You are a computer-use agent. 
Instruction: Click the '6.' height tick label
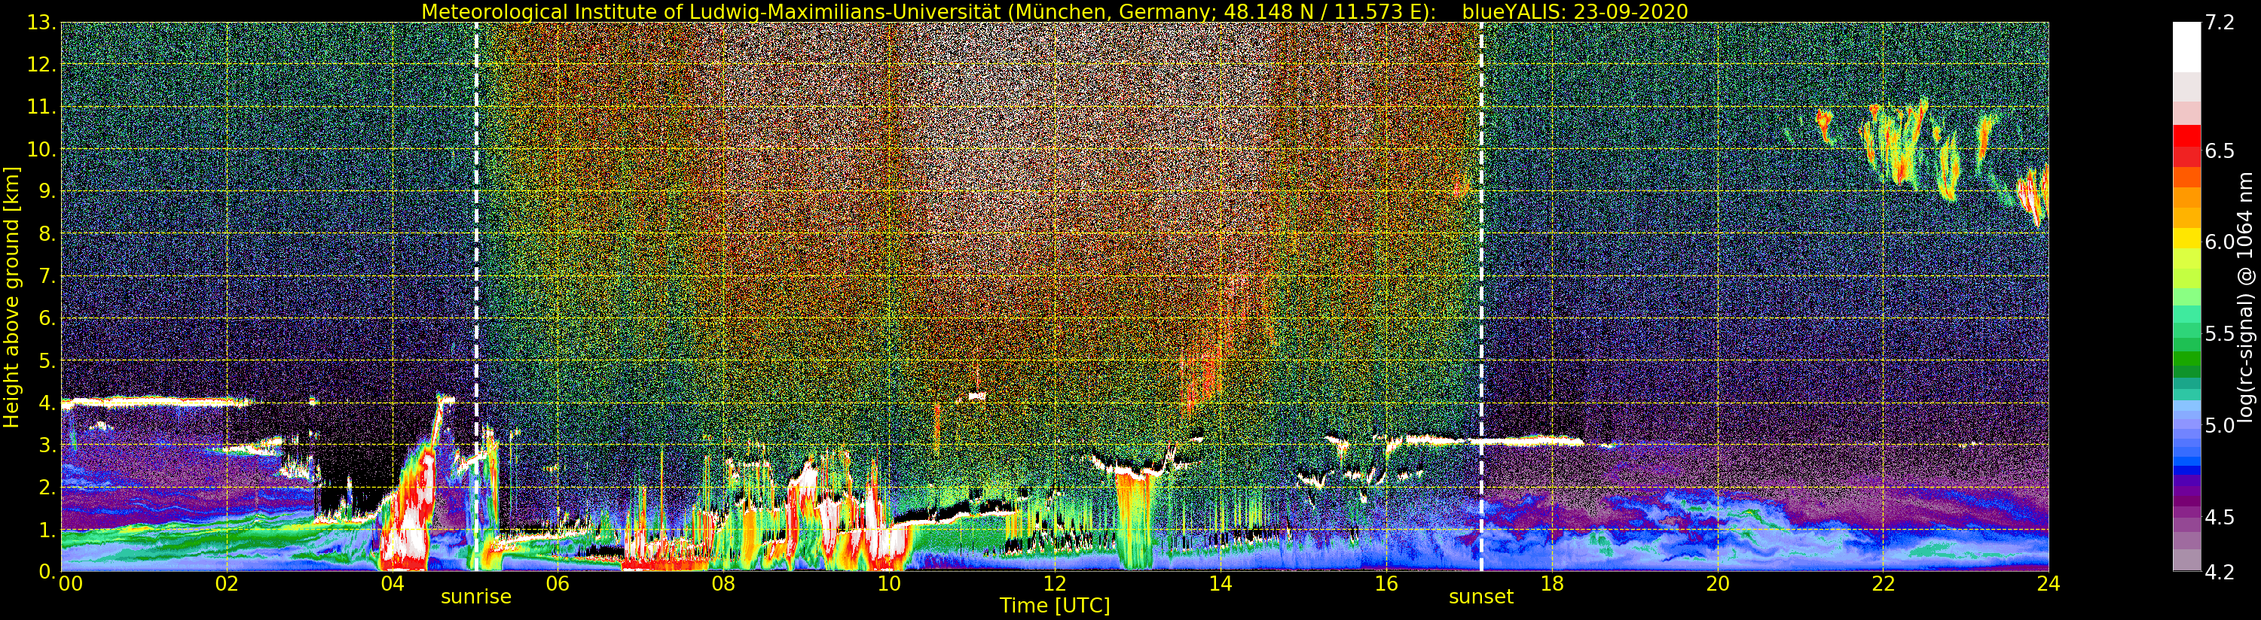click(47, 318)
